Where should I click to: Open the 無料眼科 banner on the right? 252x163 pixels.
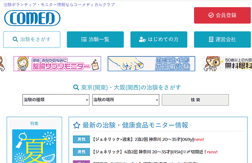(x=227, y=64)
